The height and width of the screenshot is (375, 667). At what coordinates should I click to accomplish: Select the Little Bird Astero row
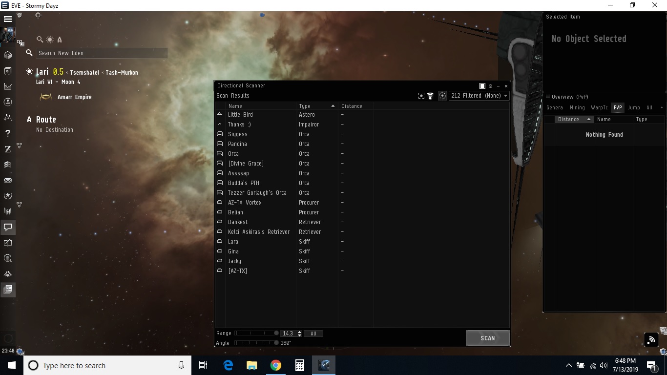pyautogui.click(x=362, y=115)
